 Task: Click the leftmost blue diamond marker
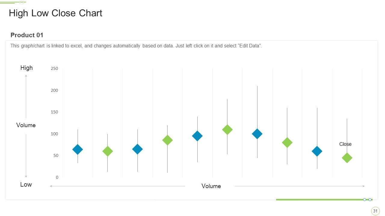coord(78,149)
